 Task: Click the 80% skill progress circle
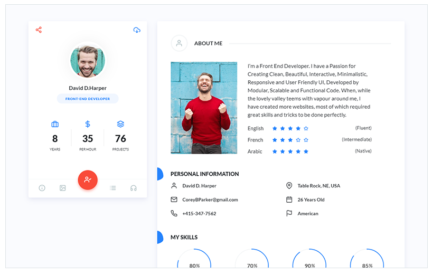[x=194, y=259]
